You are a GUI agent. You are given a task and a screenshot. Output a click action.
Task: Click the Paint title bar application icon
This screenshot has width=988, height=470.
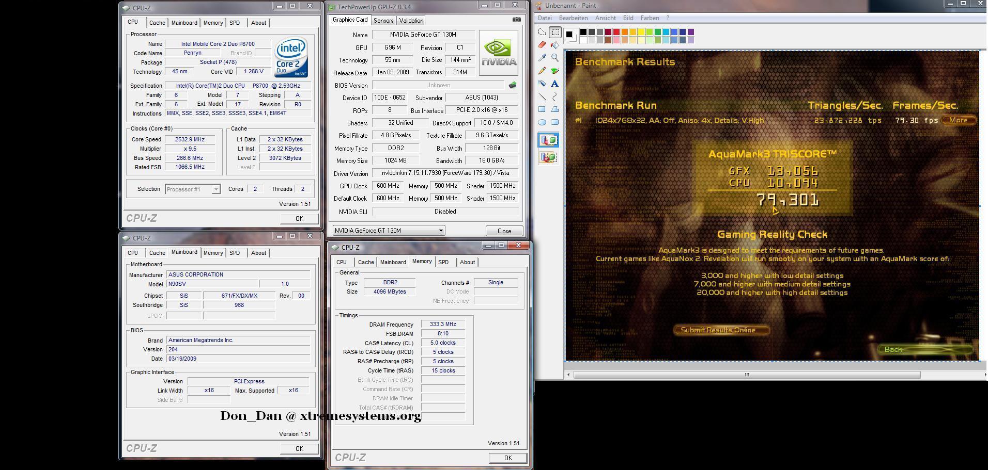tap(539, 6)
